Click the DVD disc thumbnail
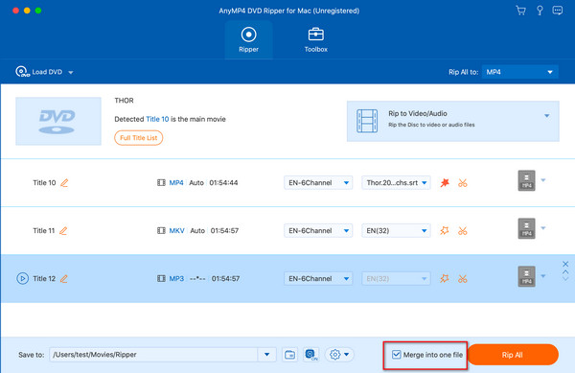 coord(58,121)
